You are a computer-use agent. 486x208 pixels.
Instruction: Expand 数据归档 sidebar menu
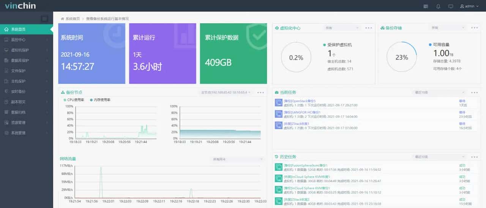(x=27, y=112)
